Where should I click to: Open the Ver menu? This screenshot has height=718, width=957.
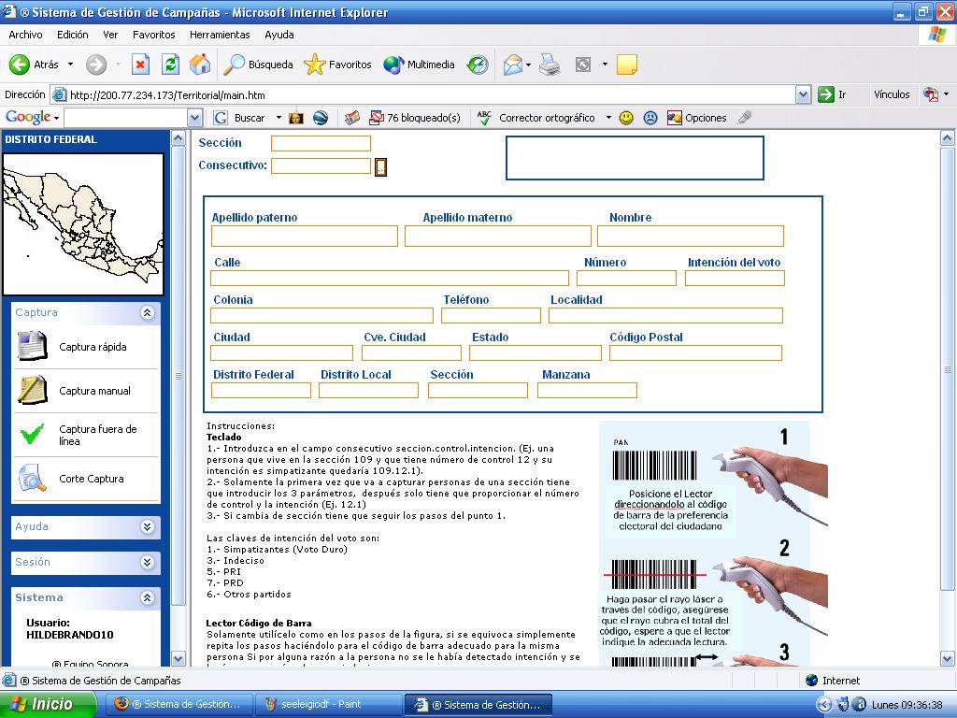(x=110, y=35)
